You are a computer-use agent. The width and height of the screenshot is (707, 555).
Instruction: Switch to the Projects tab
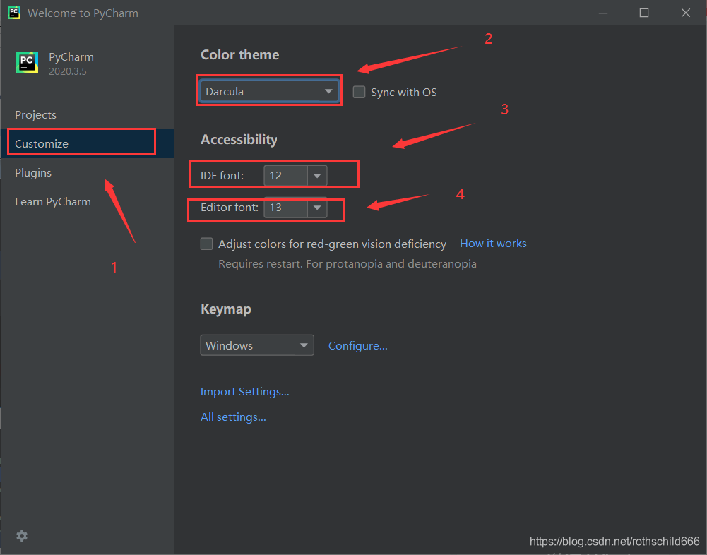coord(88,114)
